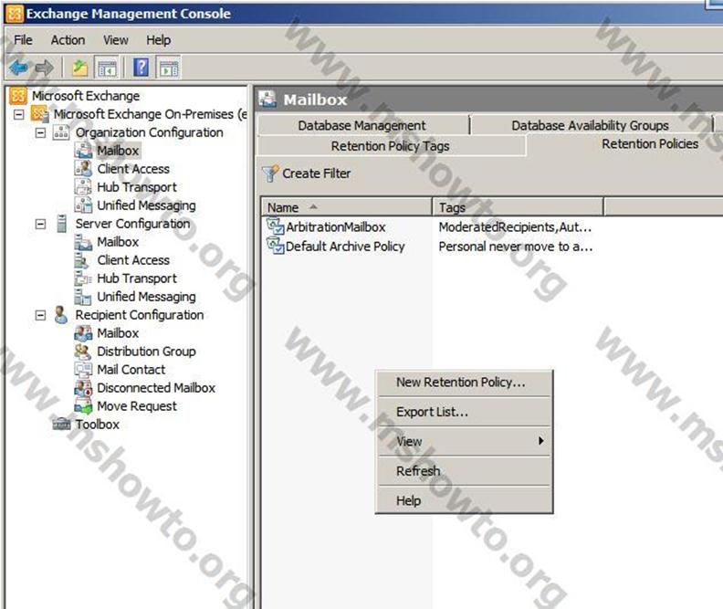Image resolution: width=723 pixels, height=609 pixels.
Task: Collapse the Recipient Configuration node
Action: (40, 315)
